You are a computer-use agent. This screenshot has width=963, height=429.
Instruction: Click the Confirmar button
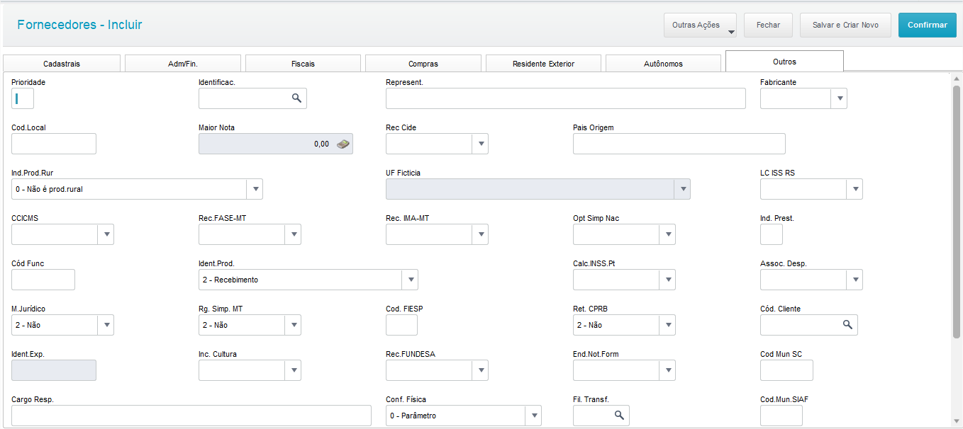point(927,25)
